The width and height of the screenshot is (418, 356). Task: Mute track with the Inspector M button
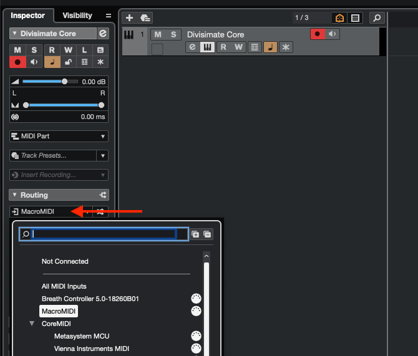pyautogui.click(x=17, y=50)
